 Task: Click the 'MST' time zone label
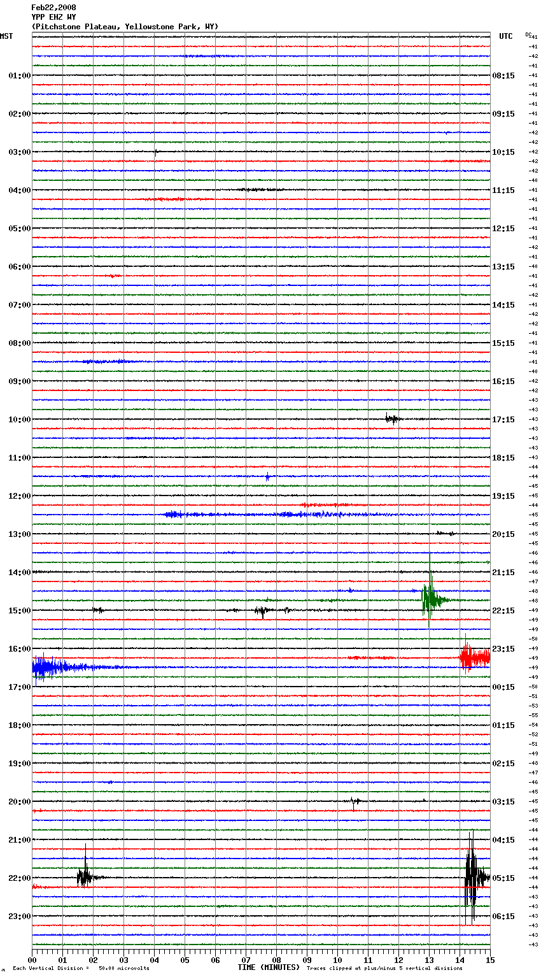[6, 36]
